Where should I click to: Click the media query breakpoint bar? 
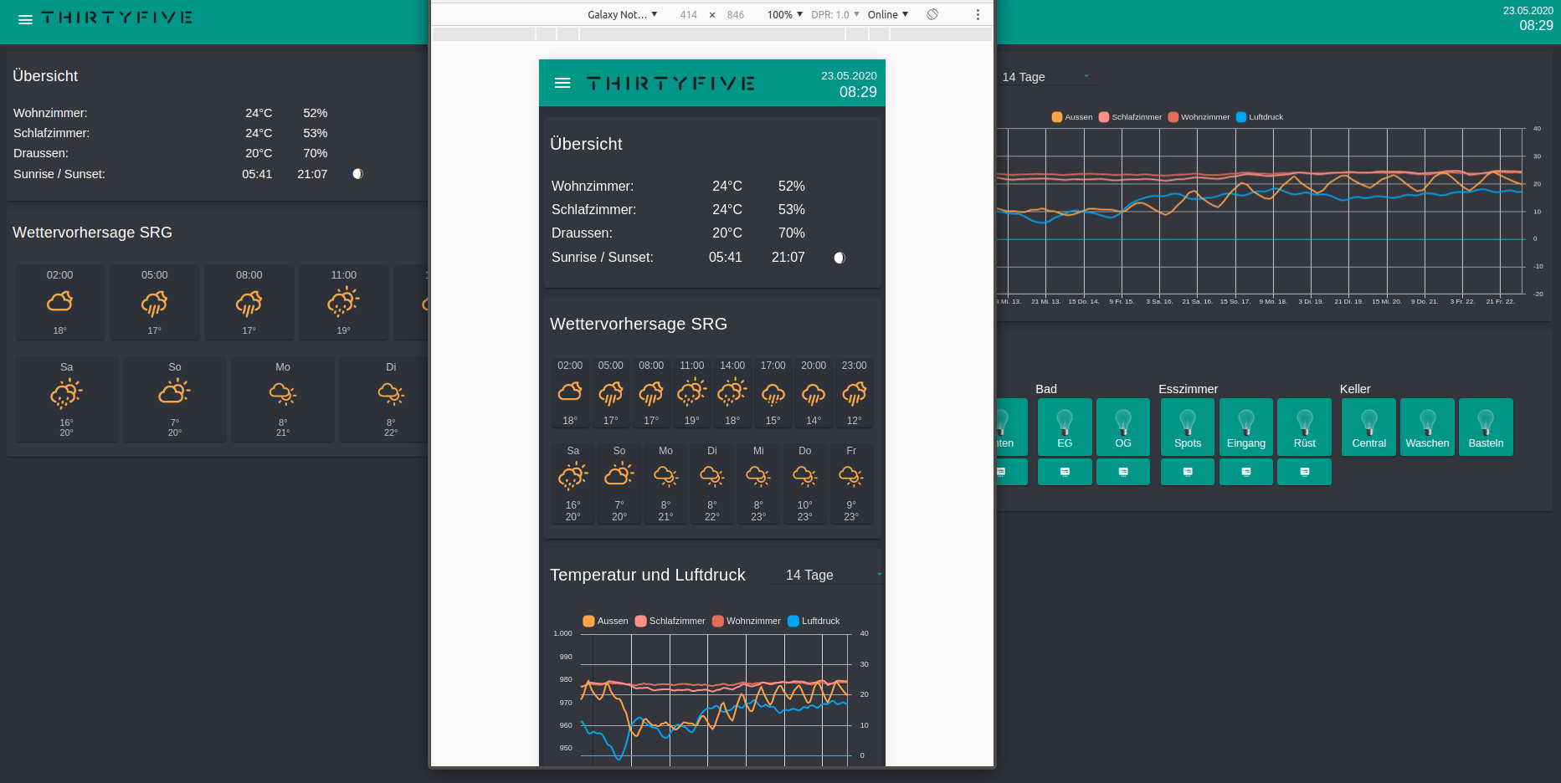tap(712, 34)
